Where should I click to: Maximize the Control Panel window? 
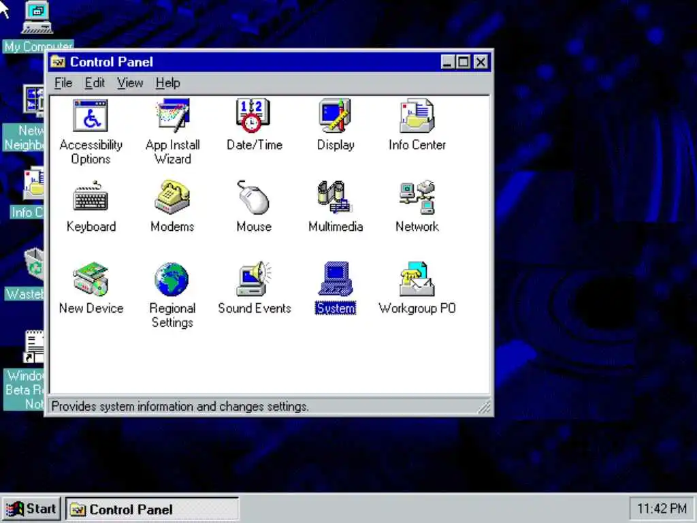click(x=463, y=62)
